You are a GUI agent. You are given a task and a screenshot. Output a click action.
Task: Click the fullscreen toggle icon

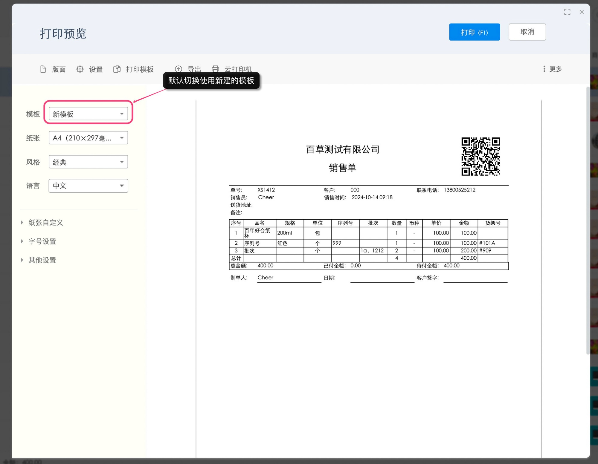click(567, 12)
